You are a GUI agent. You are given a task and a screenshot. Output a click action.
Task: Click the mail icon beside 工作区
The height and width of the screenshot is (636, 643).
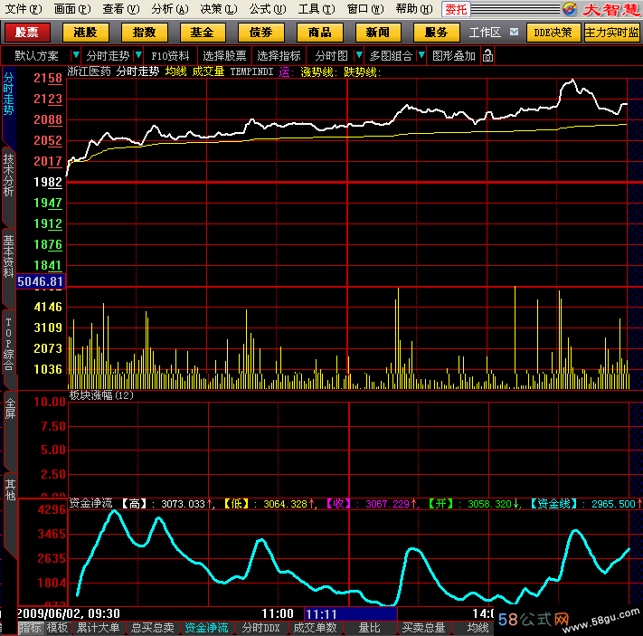pyautogui.click(x=514, y=32)
